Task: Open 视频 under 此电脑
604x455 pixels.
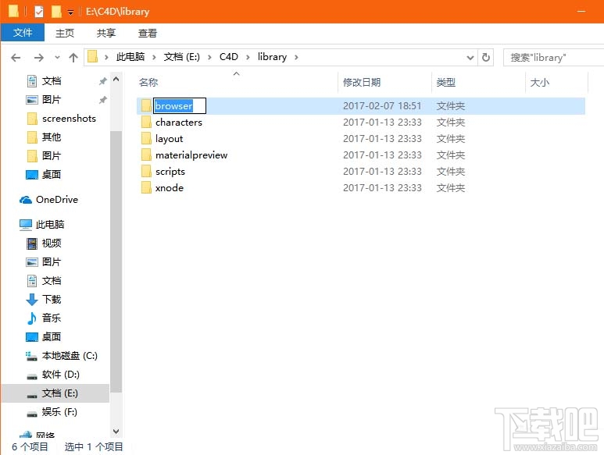Action: click(x=52, y=243)
